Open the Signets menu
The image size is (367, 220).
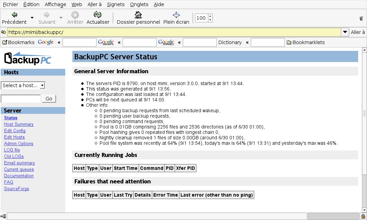click(116, 4)
